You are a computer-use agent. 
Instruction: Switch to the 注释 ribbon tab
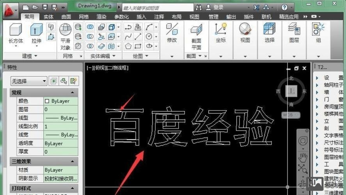point(159,17)
